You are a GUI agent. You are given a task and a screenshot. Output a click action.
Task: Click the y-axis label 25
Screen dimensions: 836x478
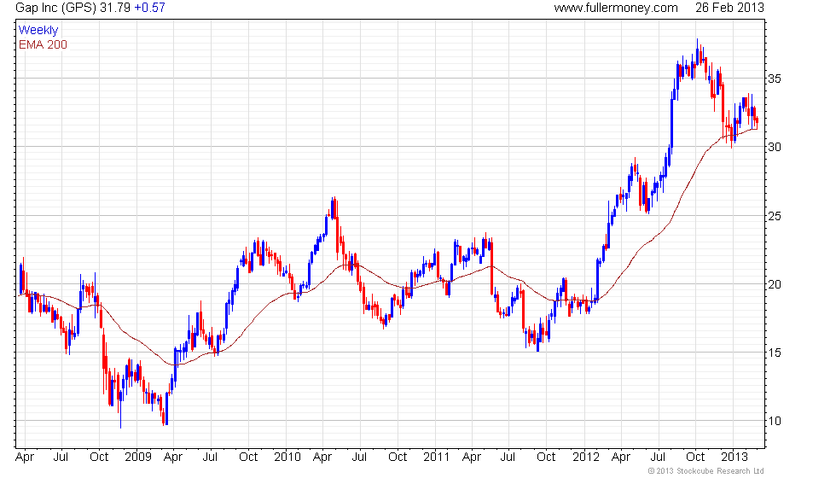(775, 216)
